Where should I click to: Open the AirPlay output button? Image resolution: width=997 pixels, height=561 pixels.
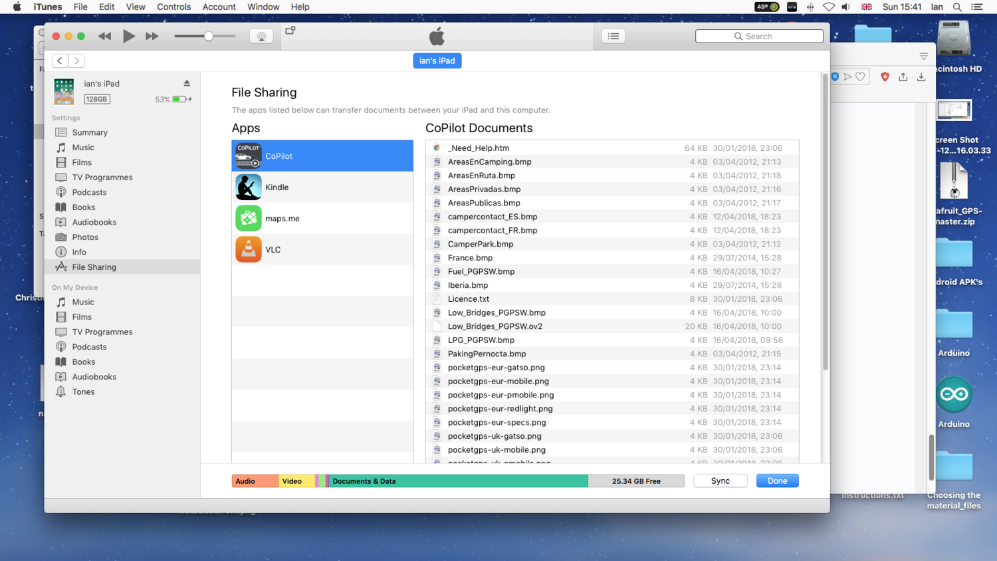(x=261, y=37)
